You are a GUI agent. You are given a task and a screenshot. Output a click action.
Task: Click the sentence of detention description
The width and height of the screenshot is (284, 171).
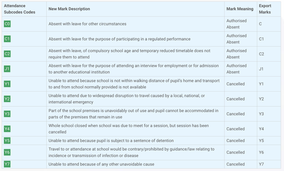point(111,141)
